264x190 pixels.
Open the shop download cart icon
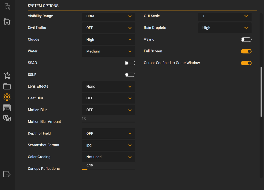click(7, 76)
